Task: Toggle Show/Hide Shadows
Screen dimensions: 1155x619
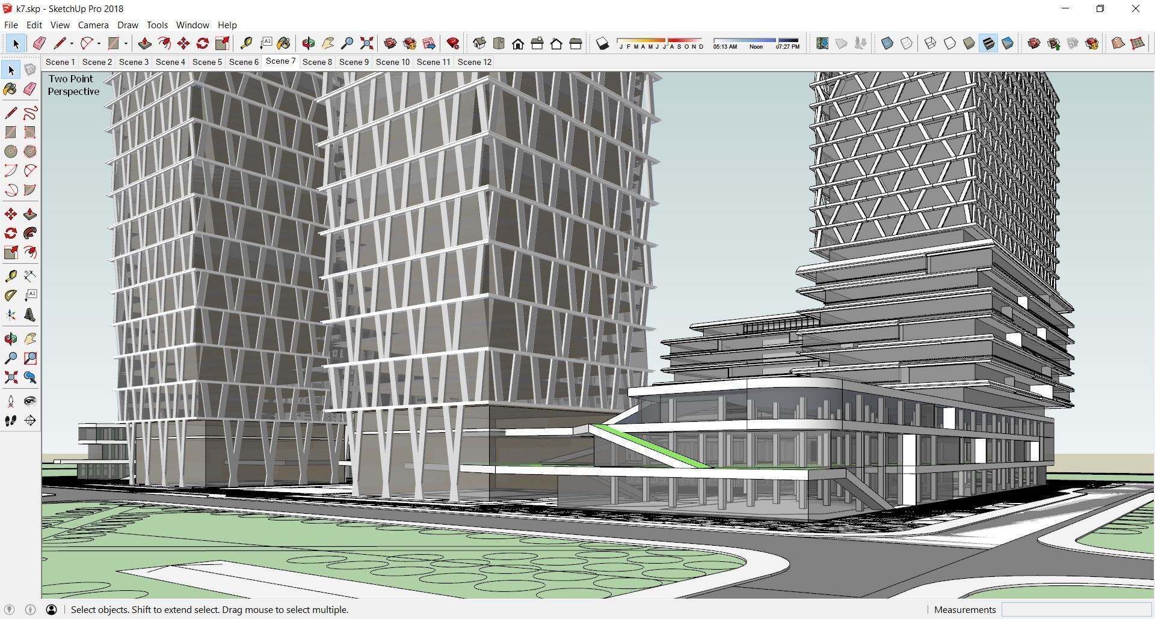Action: [602, 43]
